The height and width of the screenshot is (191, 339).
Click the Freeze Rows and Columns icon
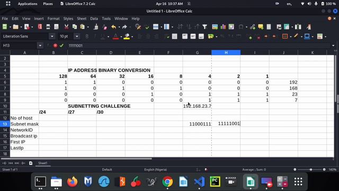pos(287,27)
